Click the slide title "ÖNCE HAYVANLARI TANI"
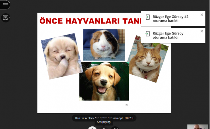The width and height of the screenshot is (210, 129). 90,21
